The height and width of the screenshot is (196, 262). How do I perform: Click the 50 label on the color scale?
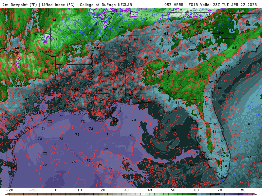173,190
